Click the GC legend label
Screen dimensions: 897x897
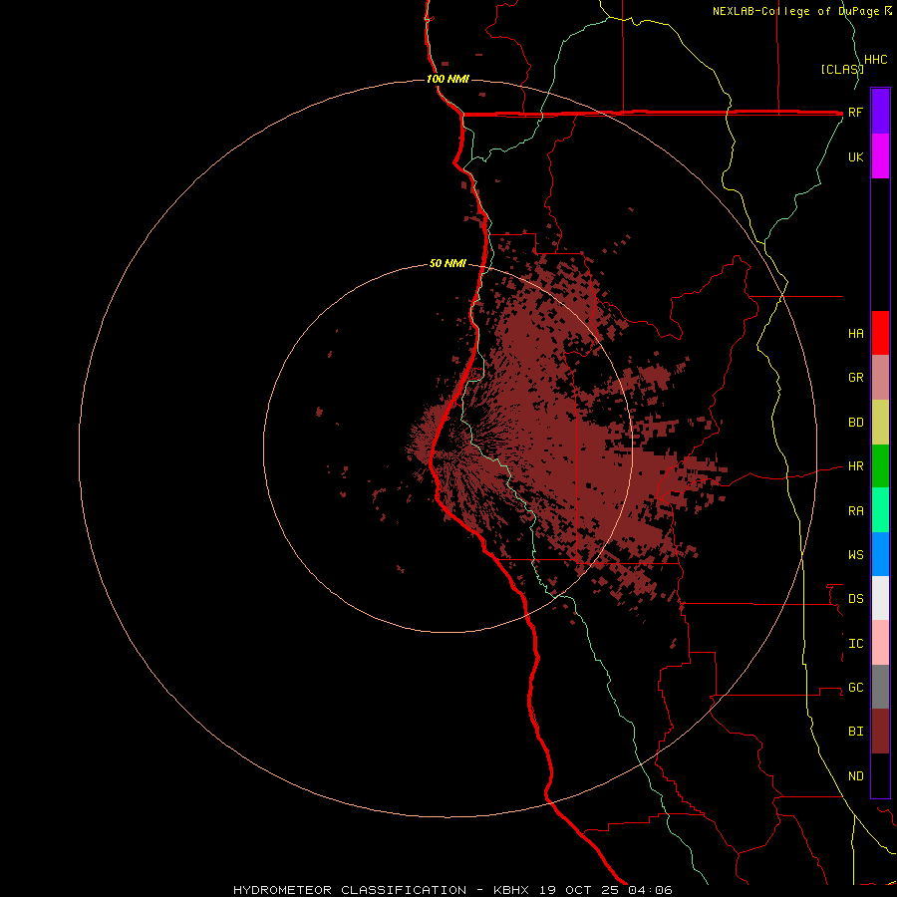[855, 688]
